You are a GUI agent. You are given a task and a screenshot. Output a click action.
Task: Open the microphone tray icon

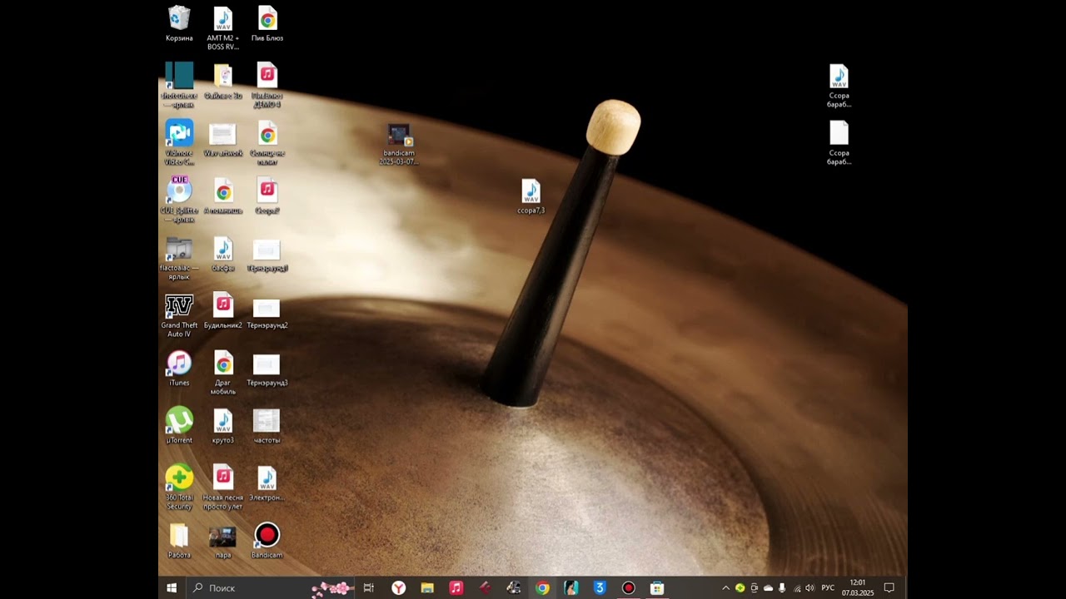(x=782, y=588)
